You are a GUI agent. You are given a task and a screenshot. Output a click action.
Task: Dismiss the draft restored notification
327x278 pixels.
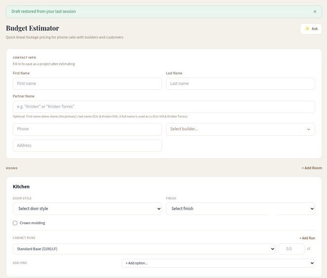[x=315, y=12]
